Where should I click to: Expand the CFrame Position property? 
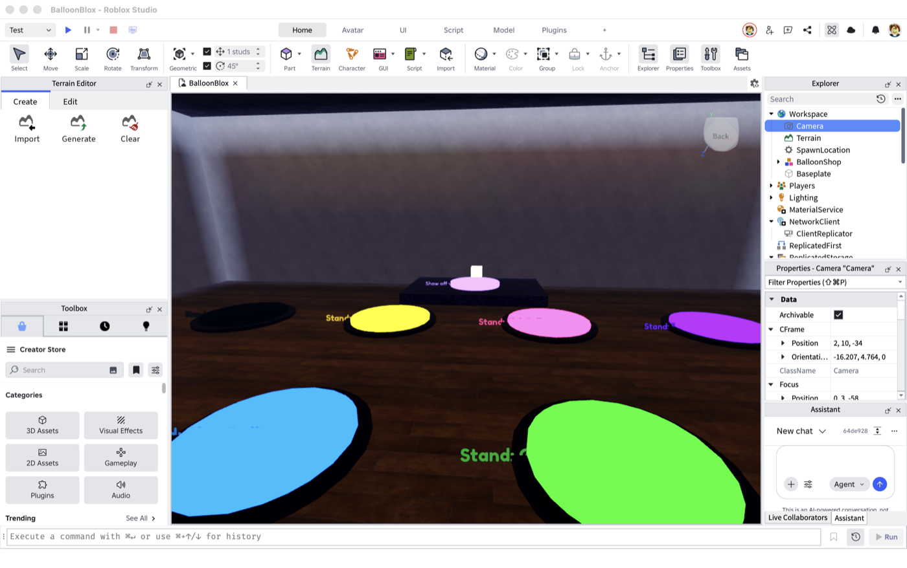783,344
